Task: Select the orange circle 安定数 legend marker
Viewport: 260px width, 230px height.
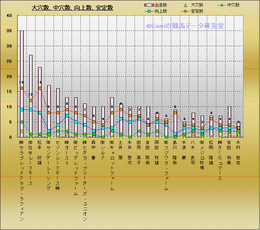Action: 186,11
